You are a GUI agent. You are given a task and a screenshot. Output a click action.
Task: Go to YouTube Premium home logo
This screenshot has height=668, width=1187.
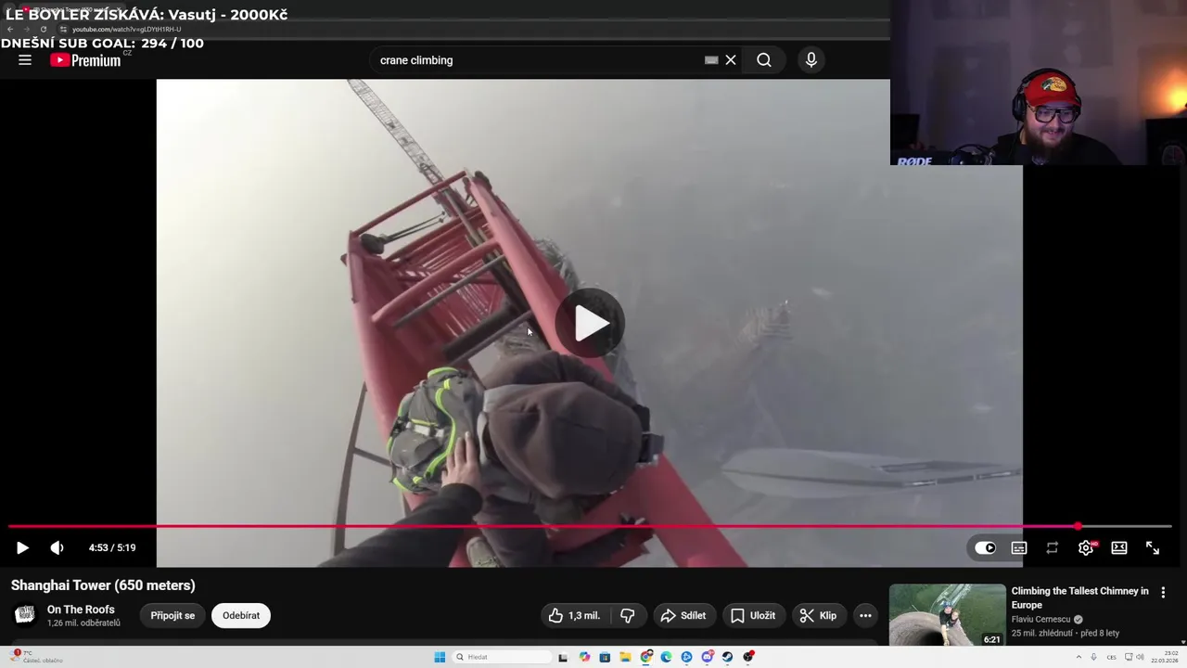click(85, 60)
